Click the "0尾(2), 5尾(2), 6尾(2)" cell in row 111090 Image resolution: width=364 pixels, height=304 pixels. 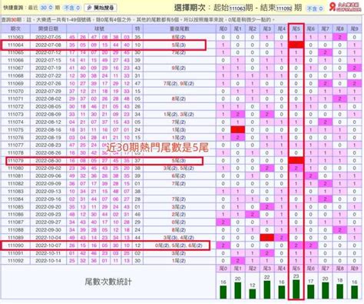pyautogui.click(x=179, y=246)
